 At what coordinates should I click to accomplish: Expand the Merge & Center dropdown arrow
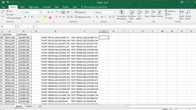click(92, 17)
